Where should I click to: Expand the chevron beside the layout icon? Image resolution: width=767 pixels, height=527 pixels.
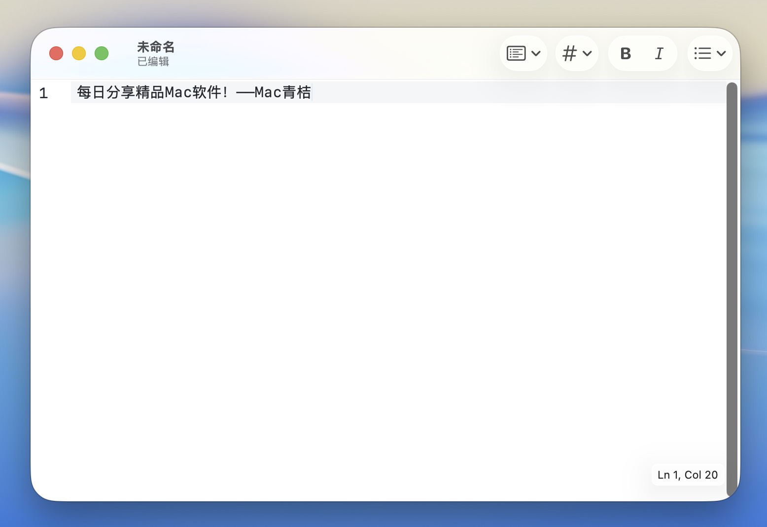536,53
